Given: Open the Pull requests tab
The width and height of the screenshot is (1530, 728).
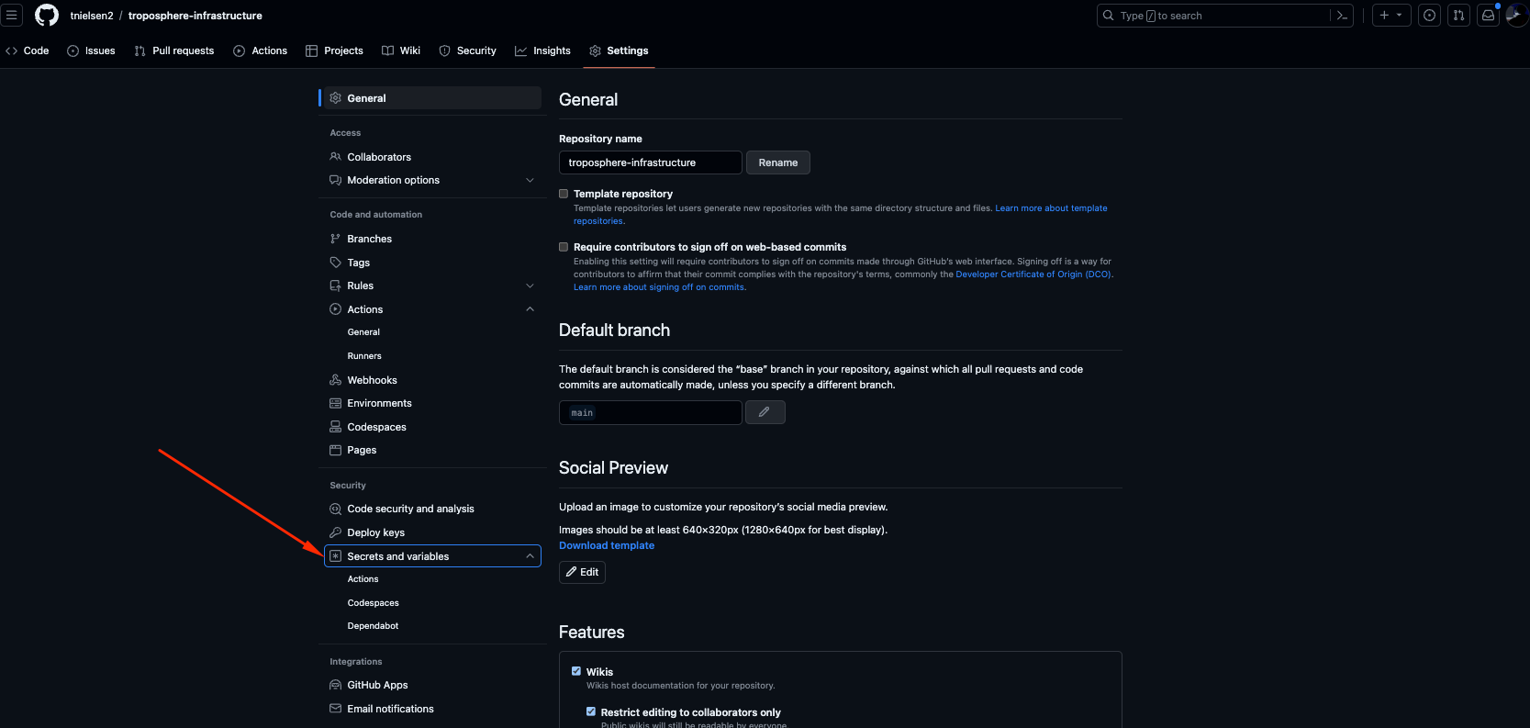Looking at the screenshot, I should tap(174, 50).
